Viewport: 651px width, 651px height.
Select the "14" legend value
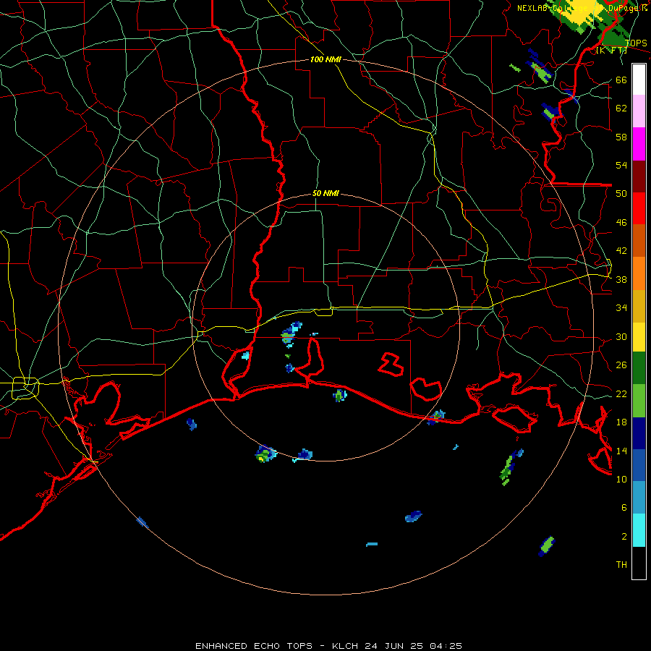(x=621, y=451)
